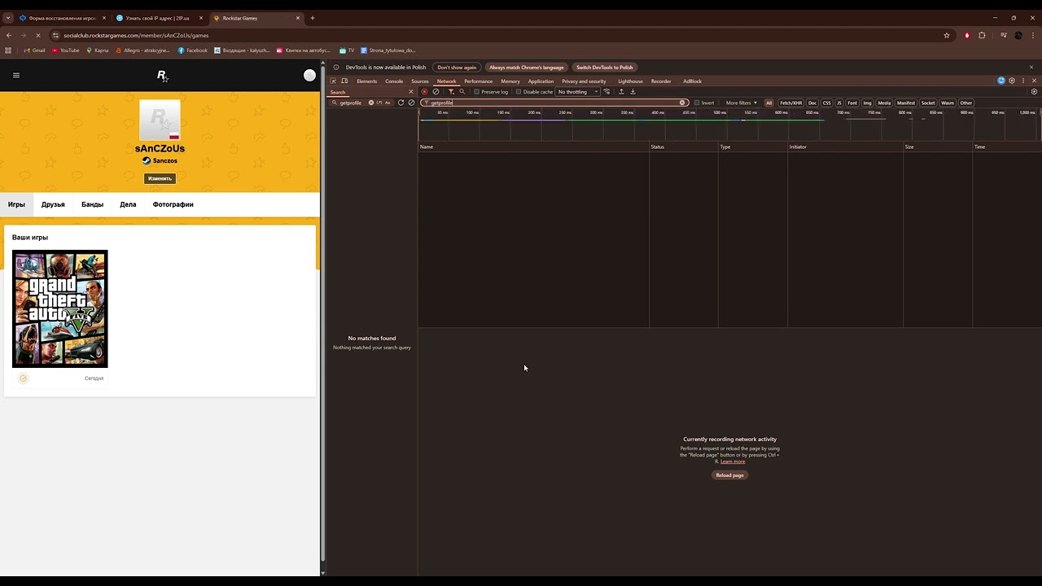The height and width of the screenshot is (586, 1042).
Task: Stop the page from loading
Action: pyautogui.click(x=37, y=35)
